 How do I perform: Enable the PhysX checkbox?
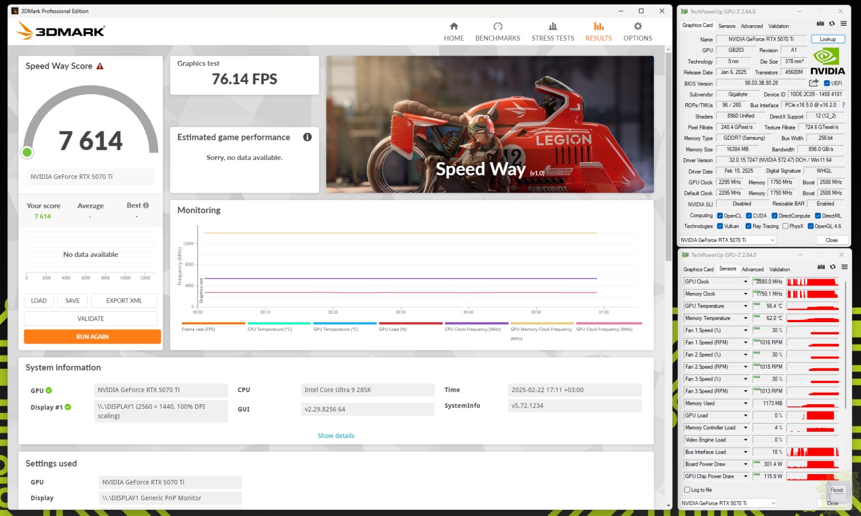pos(785,226)
